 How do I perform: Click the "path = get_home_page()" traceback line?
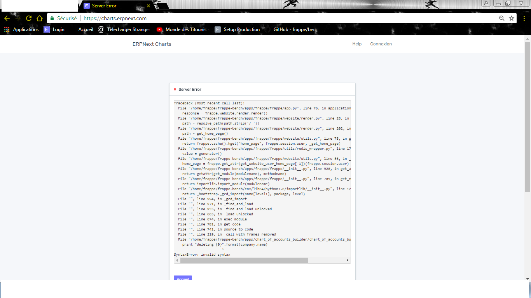205,133
